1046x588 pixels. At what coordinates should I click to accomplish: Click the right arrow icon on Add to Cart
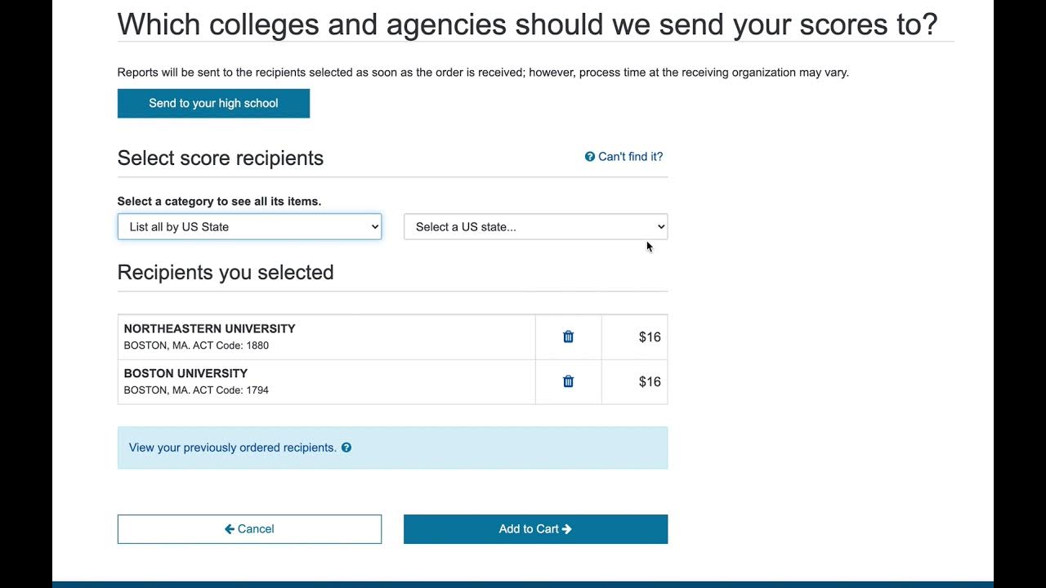pos(567,529)
